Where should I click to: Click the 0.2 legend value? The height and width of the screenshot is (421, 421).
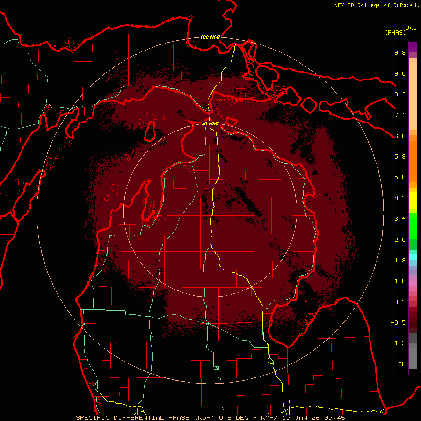tap(400, 302)
